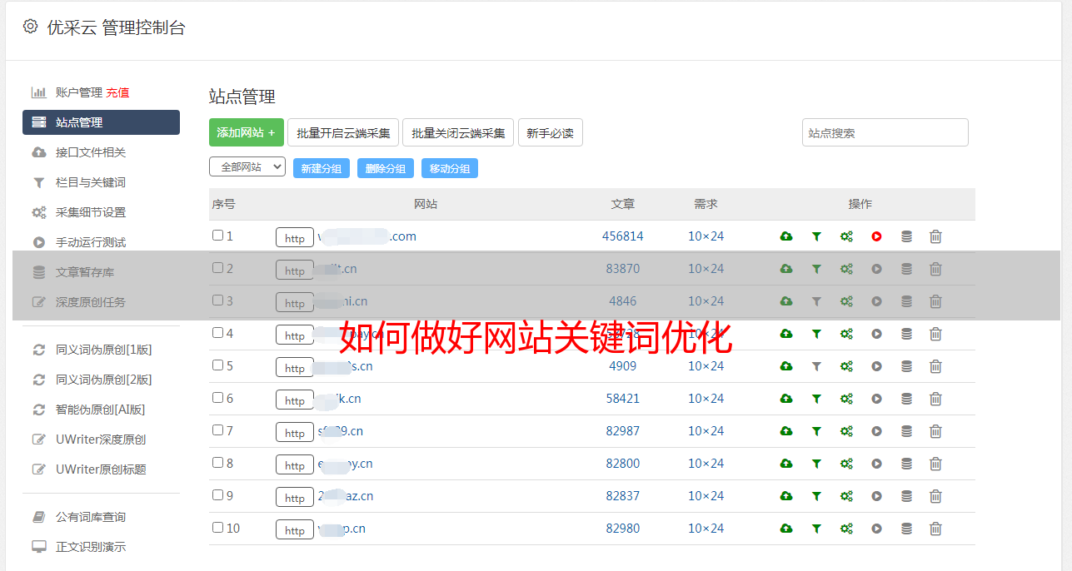Tick the checkbox for site 10

click(x=217, y=528)
